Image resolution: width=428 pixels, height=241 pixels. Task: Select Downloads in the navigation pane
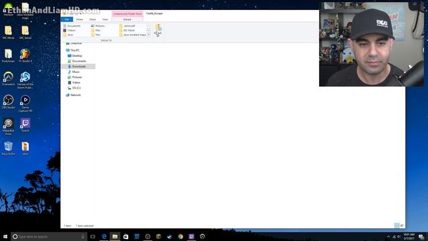[79, 66]
